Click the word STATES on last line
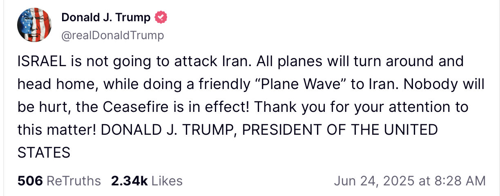 (x=44, y=153)
